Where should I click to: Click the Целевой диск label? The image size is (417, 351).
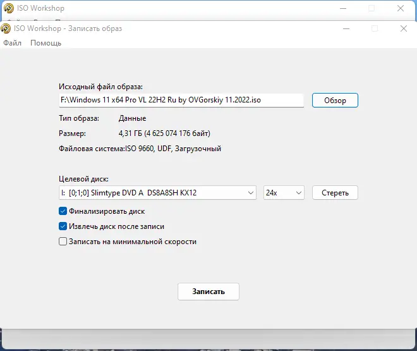pos(83,179)
